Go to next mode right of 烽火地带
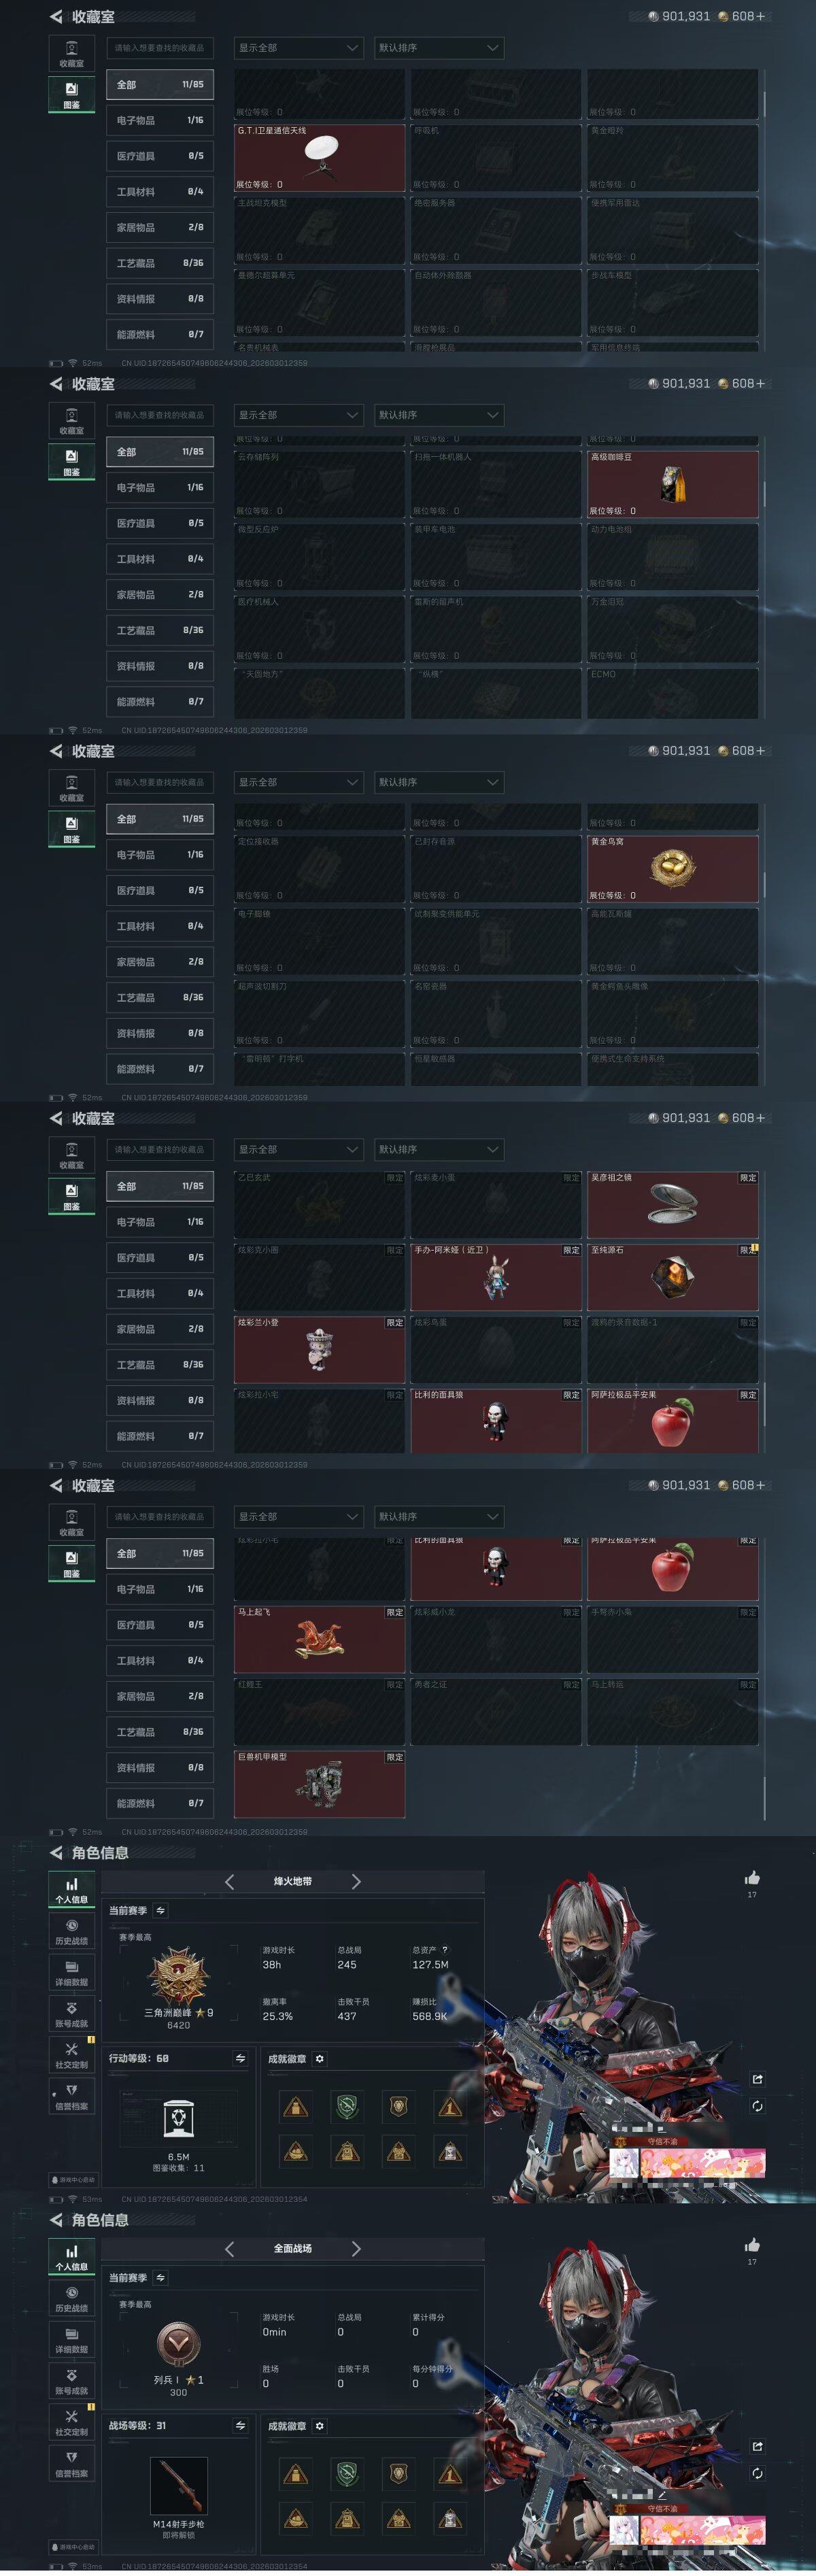Viewport: 816px width, 2576px height. [x=356, y=1882]
